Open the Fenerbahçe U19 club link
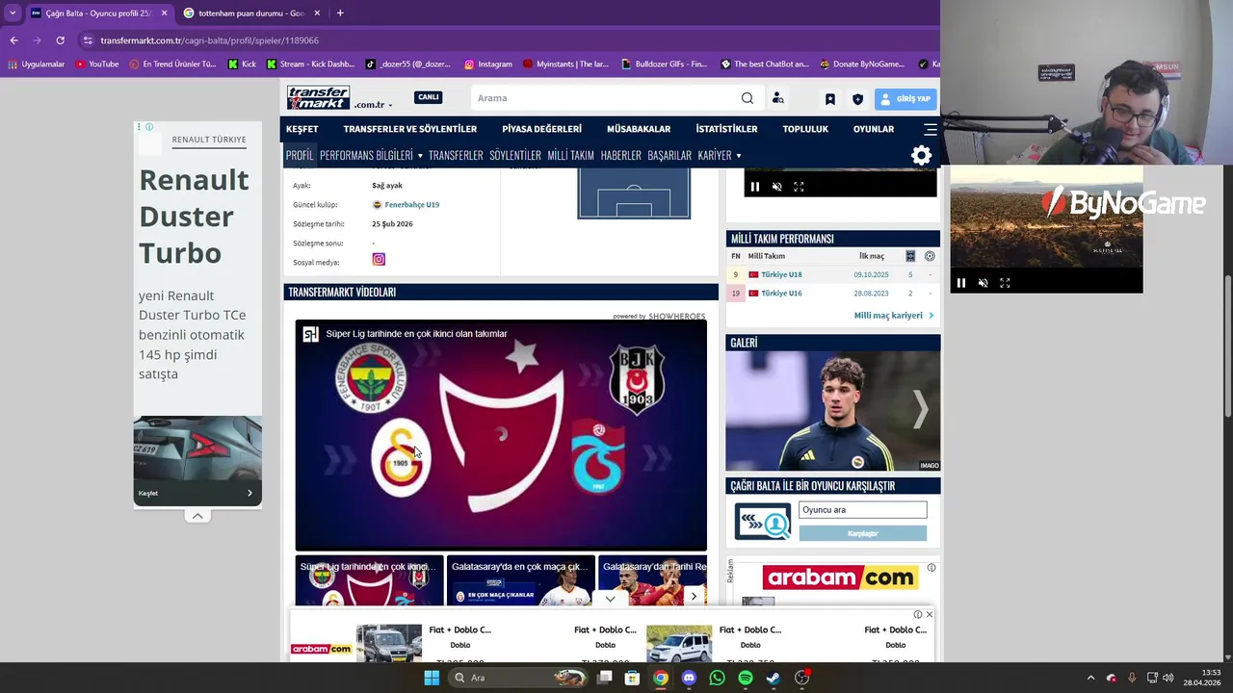1233x693 pixels. (x=411, y=205)
